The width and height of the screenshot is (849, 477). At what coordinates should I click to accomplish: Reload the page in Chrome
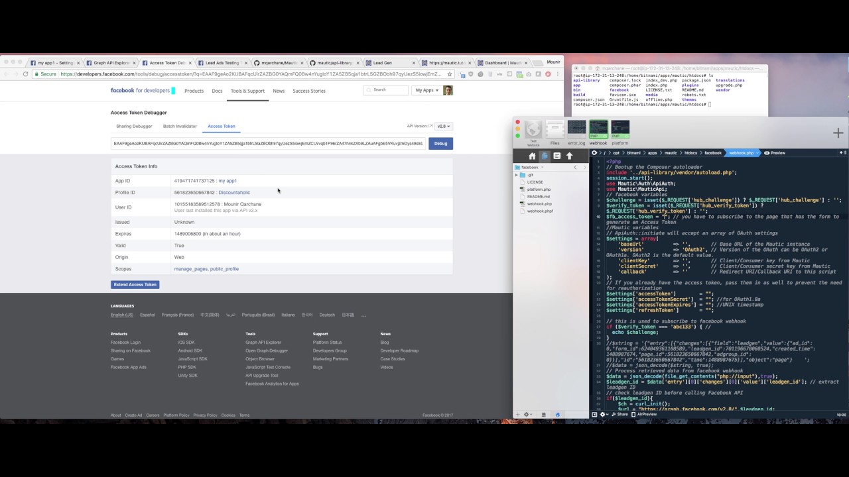(25, 74)
